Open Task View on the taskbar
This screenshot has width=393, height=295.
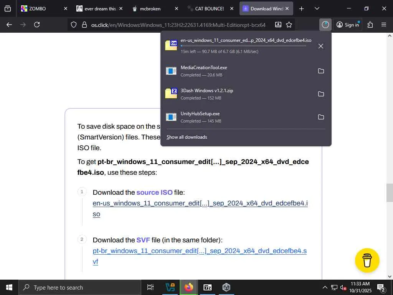[150, 287]
